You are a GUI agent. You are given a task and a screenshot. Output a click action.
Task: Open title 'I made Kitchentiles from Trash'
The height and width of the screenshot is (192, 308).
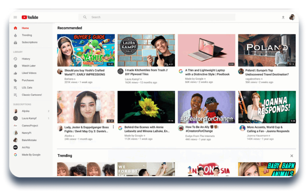[146, 72]
